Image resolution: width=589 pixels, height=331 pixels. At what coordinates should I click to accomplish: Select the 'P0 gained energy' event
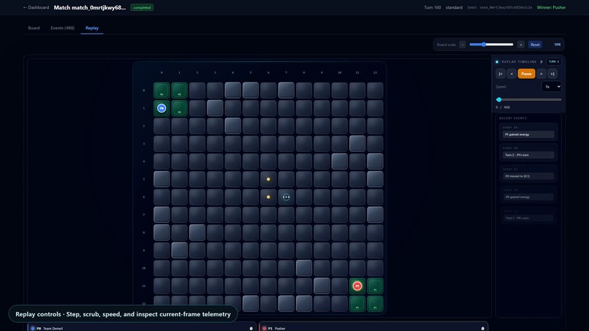click(528, 194)
